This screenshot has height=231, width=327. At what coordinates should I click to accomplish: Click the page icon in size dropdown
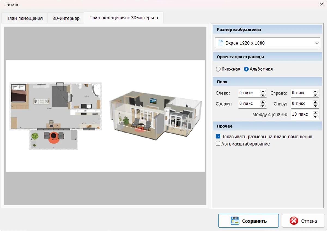(x=221, y=43)
